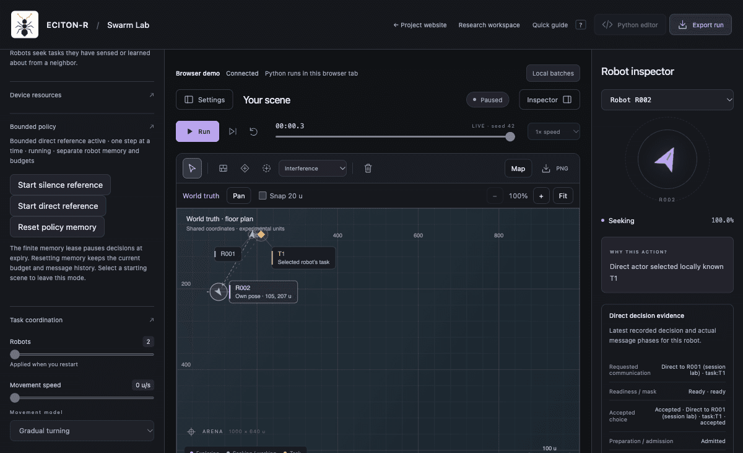
Task: Expand the Robot R002 selector
Action: tap(667, 100)
